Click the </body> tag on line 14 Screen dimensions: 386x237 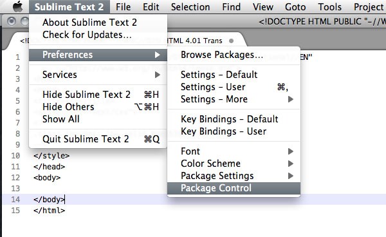[x=49, y=199]
